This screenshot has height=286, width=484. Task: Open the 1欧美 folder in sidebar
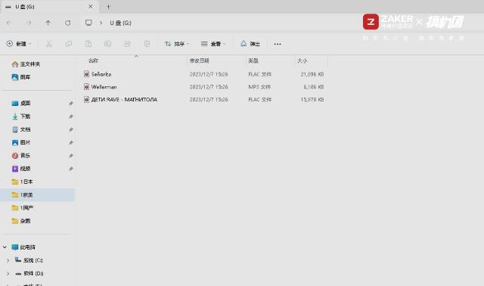click(22, 195)
